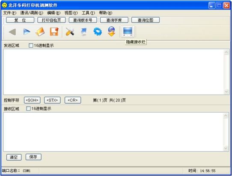Open the wrench and screwdriver settings icon
232x176 pixels.
70,32
